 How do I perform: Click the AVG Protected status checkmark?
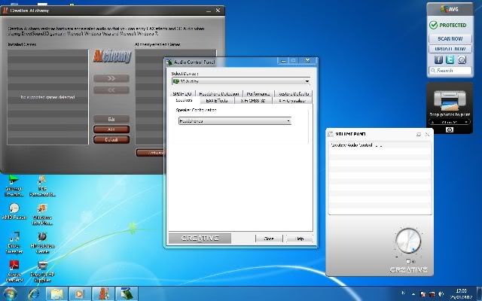click(x=434, y=25)
